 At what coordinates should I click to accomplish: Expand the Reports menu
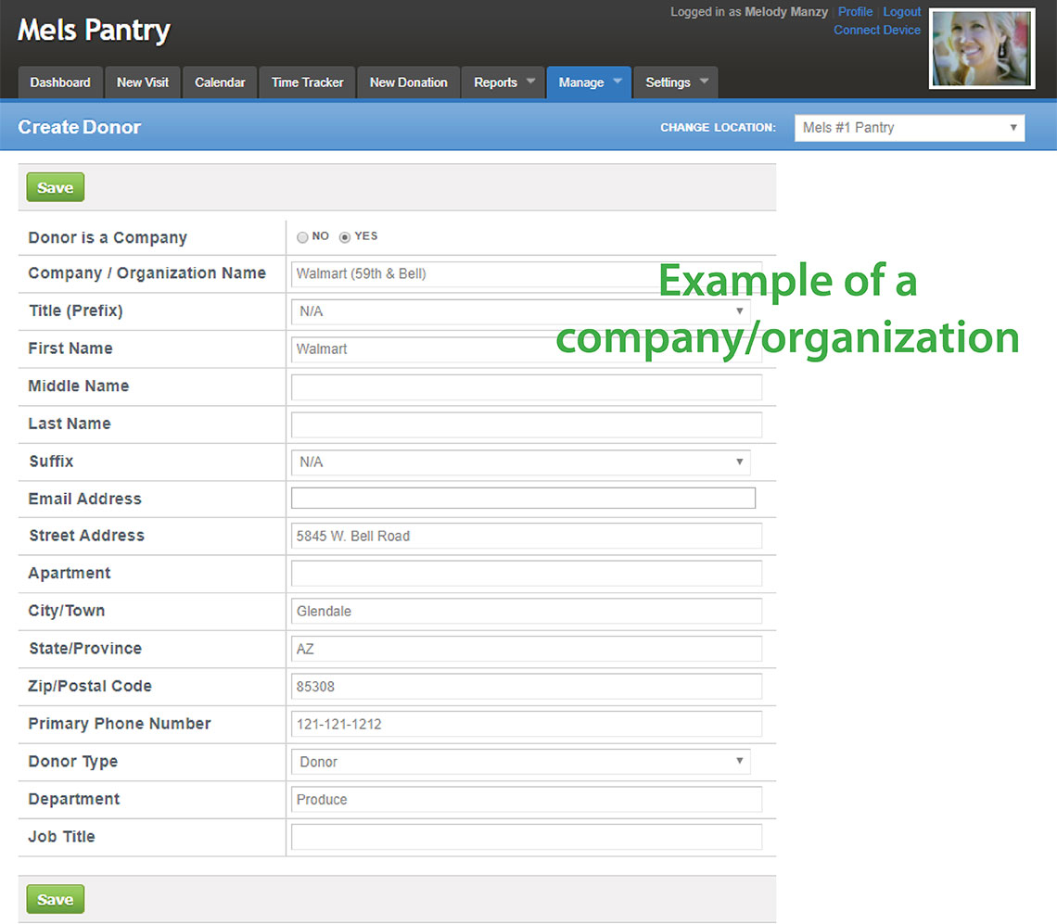coord(503,82)
